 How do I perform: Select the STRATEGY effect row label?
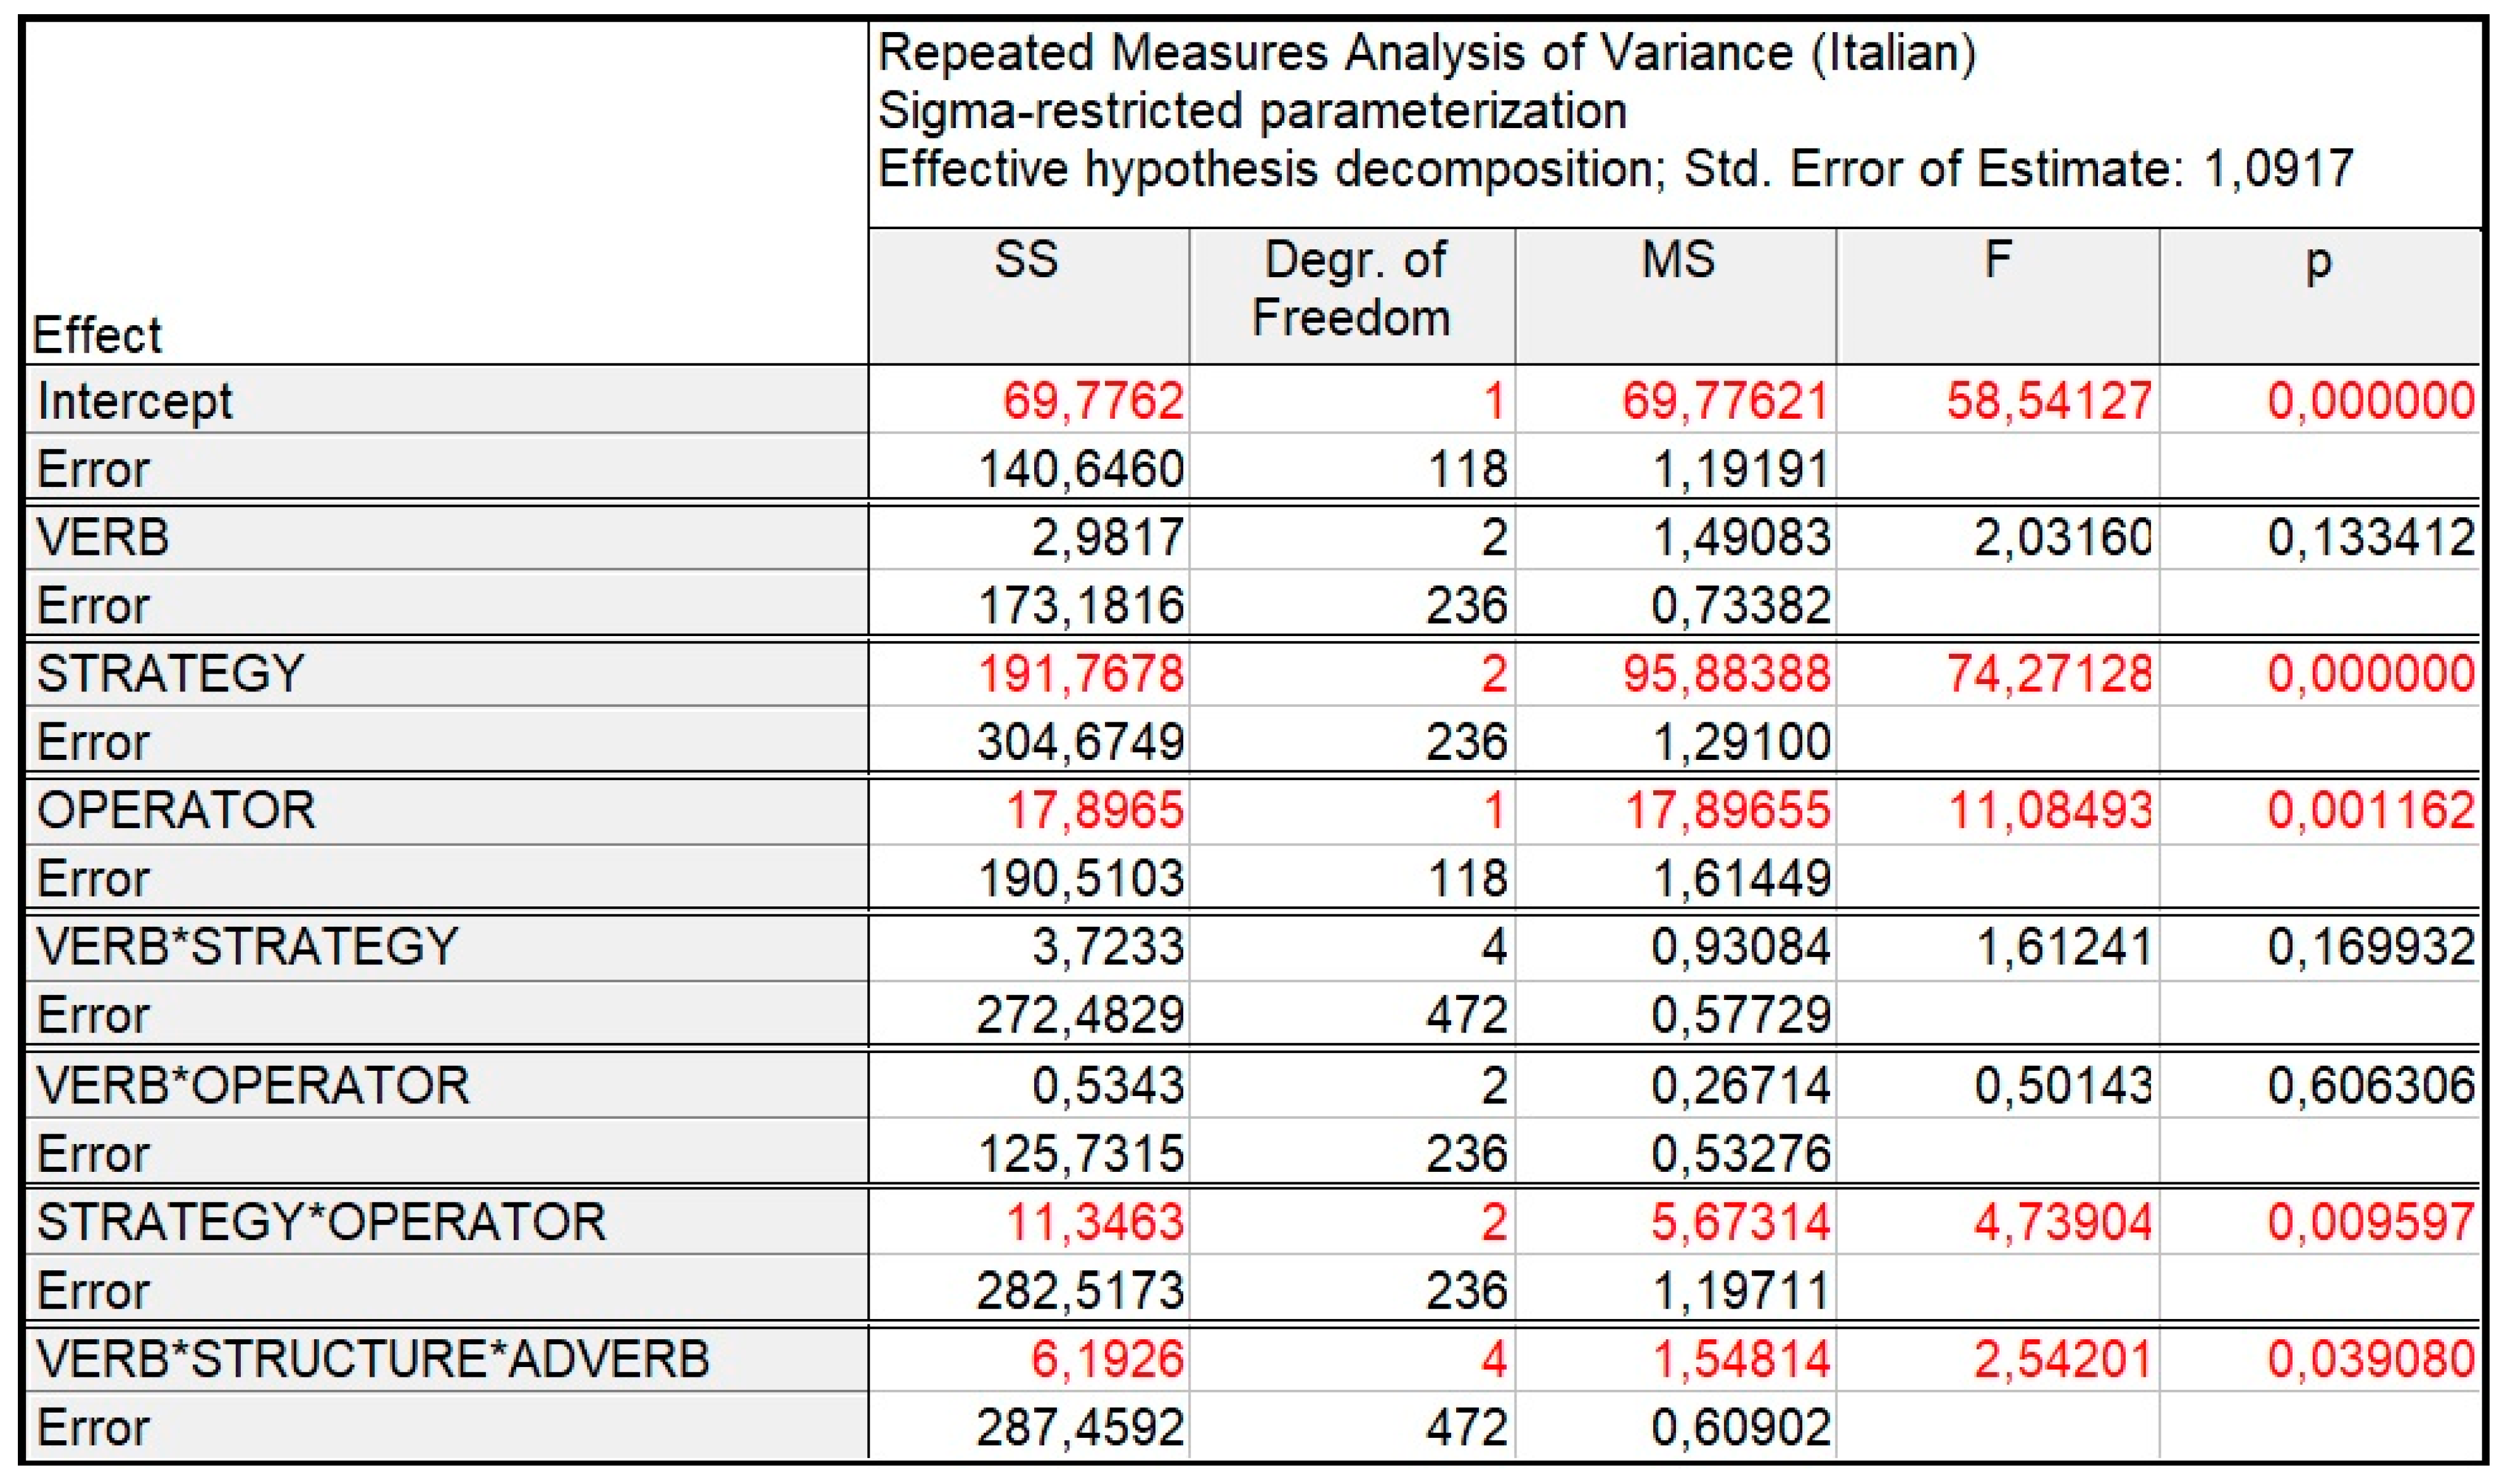pos(170,673)
